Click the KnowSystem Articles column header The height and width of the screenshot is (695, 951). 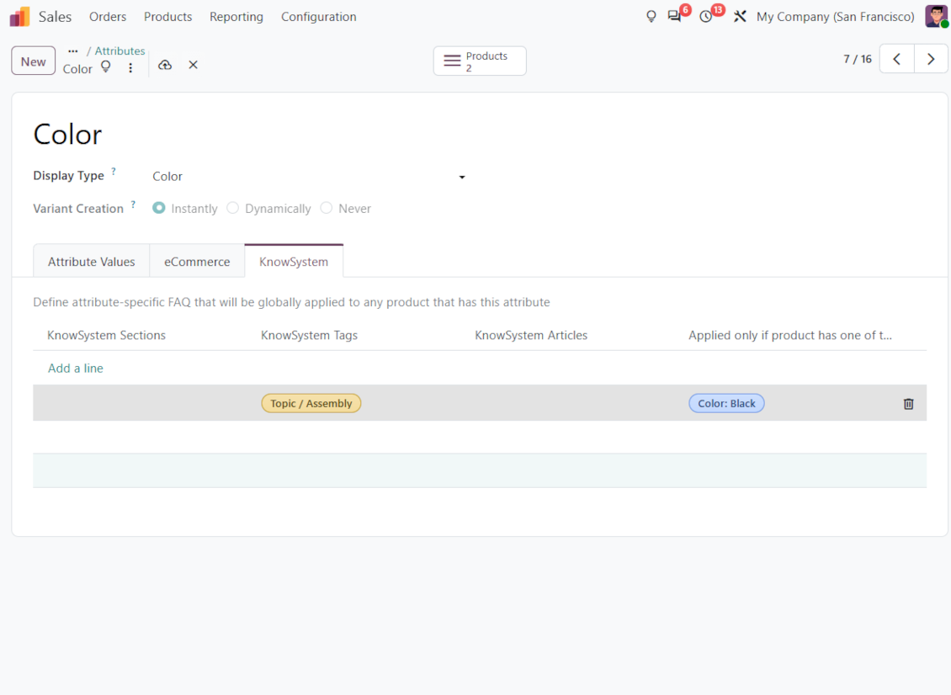[x=531, y=336]
